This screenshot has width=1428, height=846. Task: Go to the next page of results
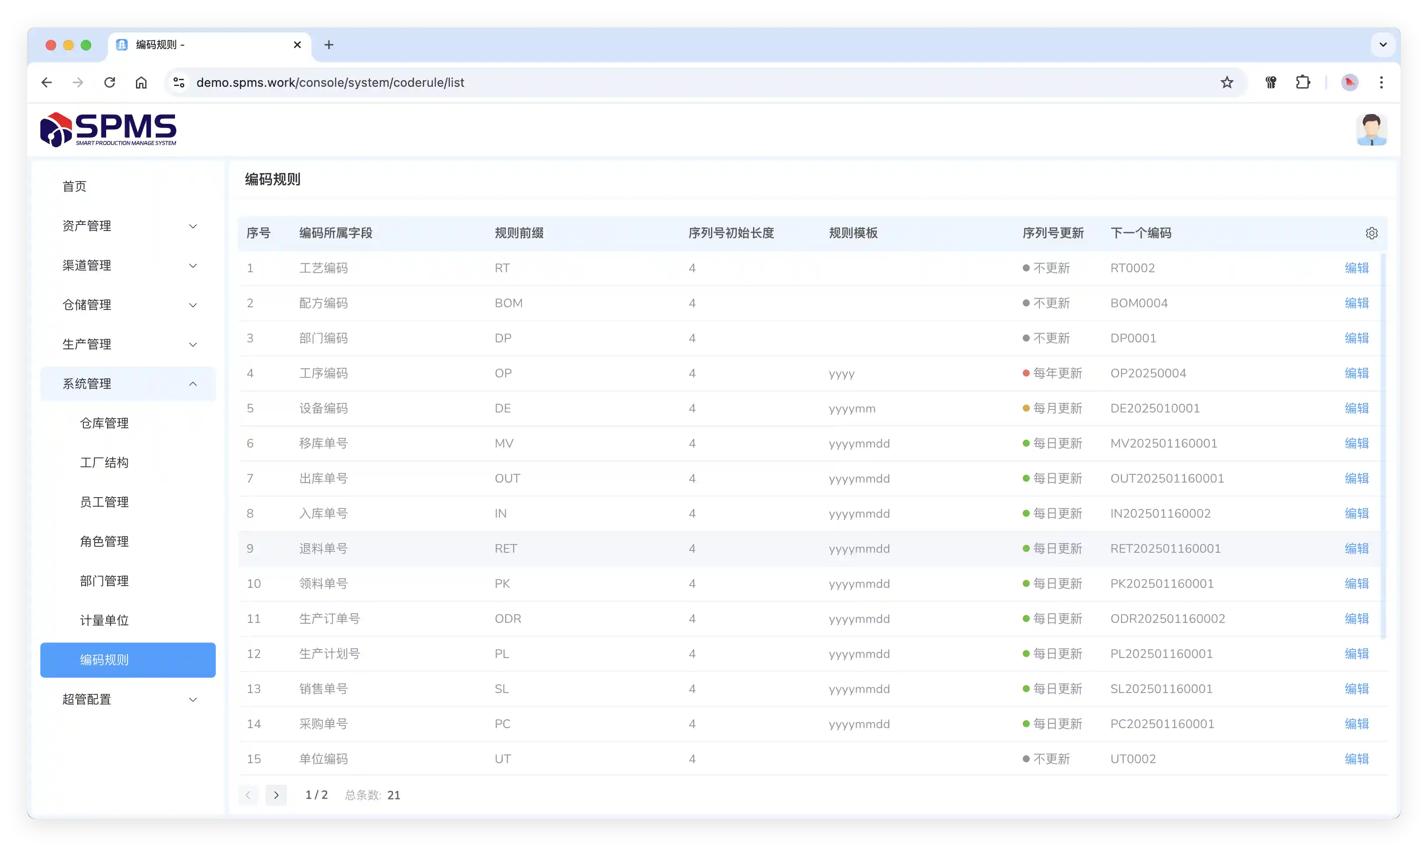click(x=276, y=795)
